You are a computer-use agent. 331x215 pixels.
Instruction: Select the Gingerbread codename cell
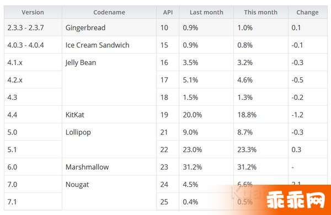point(109,28)
